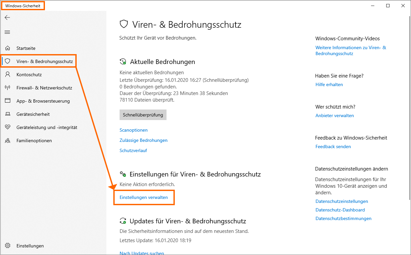Click the gears icon beside Einstellungen für Viren-
Viewport: 411px width, 255px height.
pyautogui.click(x=123, y=174)
